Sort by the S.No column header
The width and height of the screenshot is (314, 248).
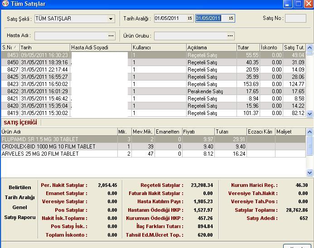(10, 48)
